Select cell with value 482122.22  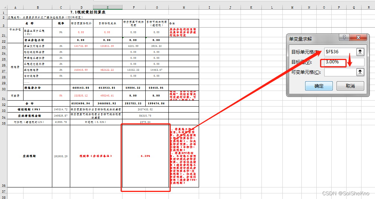coord(108,70)
